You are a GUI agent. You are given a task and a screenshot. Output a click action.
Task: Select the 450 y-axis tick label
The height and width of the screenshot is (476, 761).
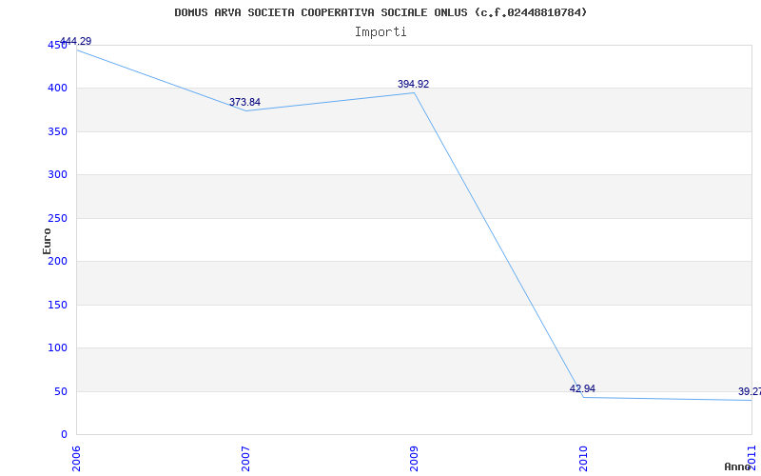click(x=57, y=45)
